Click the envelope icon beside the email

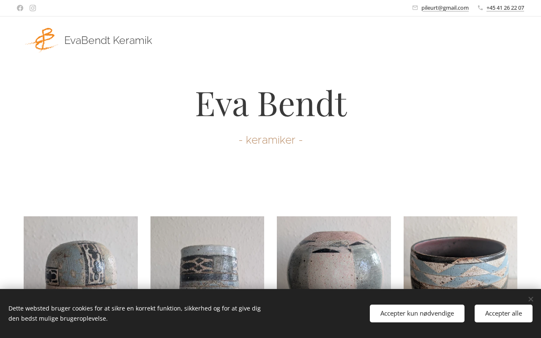click(x=415, y=8)
